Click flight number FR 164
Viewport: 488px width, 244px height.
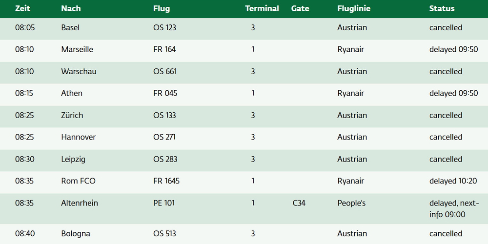point(164,49)
